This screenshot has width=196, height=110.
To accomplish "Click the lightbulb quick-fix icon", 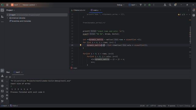I will (x=81, y=45).
